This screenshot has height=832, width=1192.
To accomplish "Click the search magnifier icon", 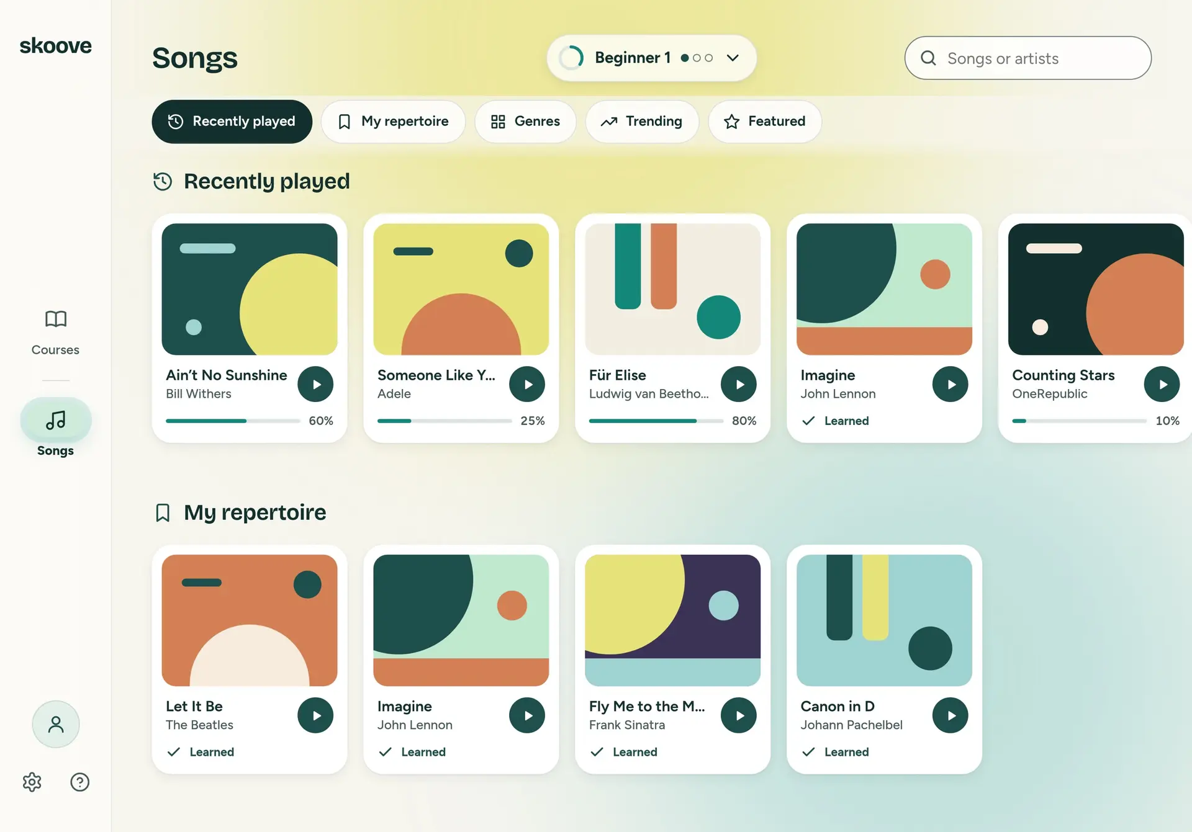I will tap(928, 58).
